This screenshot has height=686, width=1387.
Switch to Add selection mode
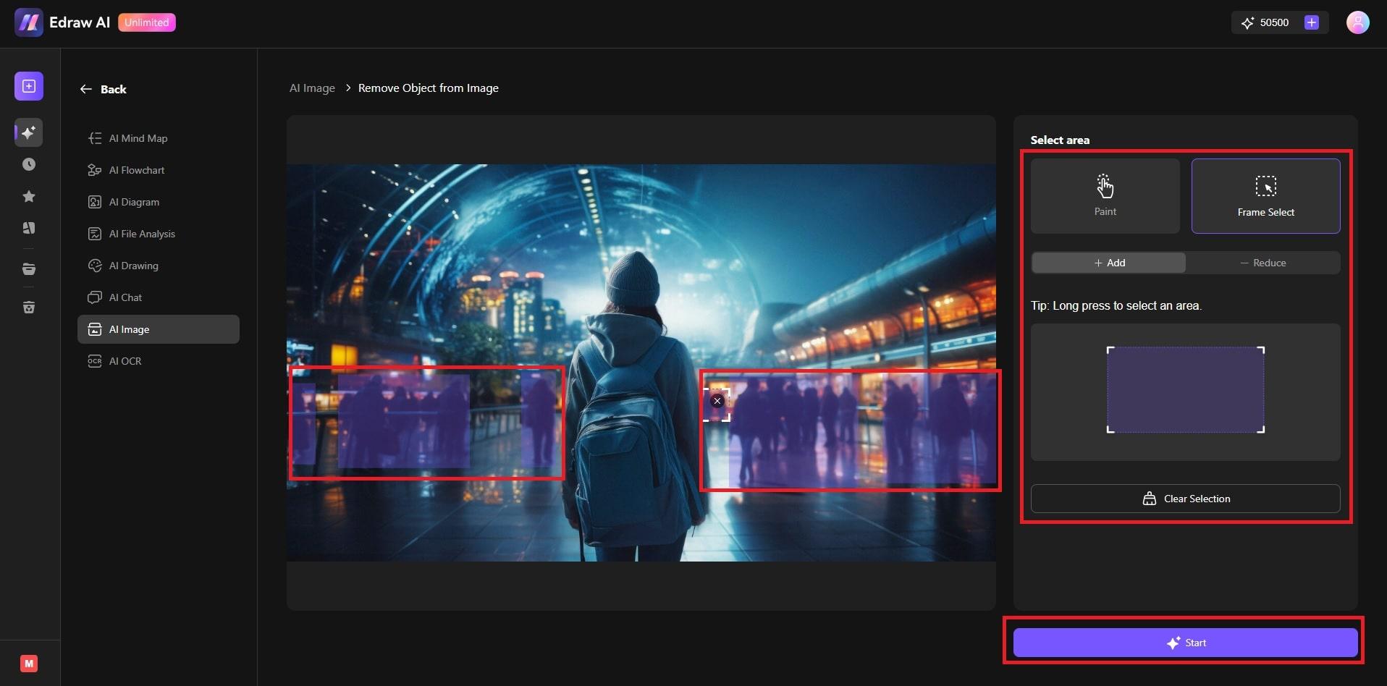(x=1109, y=263)
